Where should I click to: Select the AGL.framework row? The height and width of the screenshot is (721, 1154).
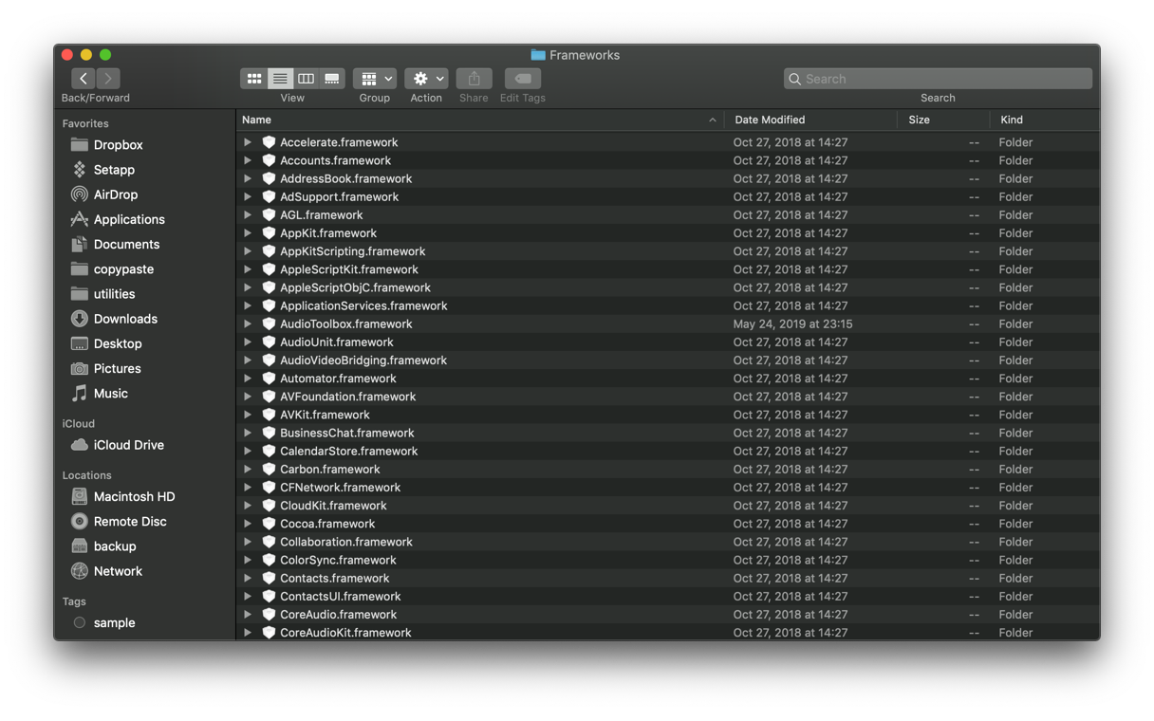[x=668, y=215]
